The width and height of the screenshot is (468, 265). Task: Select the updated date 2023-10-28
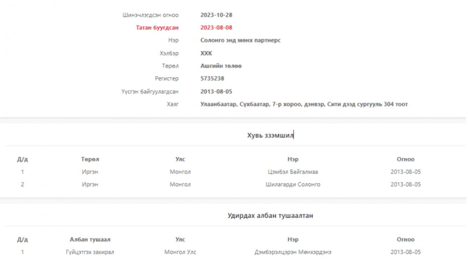216,15
